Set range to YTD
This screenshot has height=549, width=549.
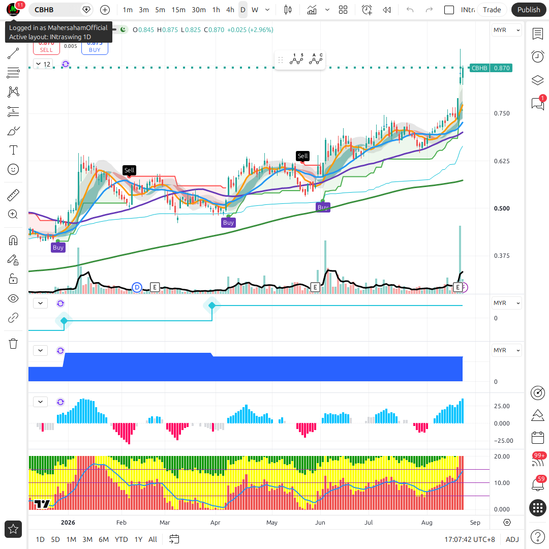point(121,539)
